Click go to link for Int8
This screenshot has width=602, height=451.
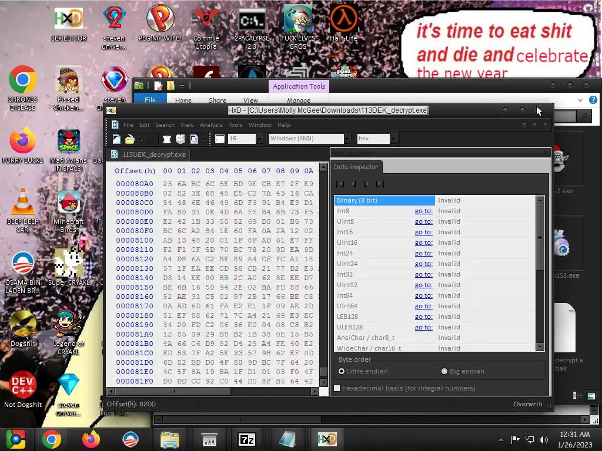pyautogui.click(x=423, y=211)
